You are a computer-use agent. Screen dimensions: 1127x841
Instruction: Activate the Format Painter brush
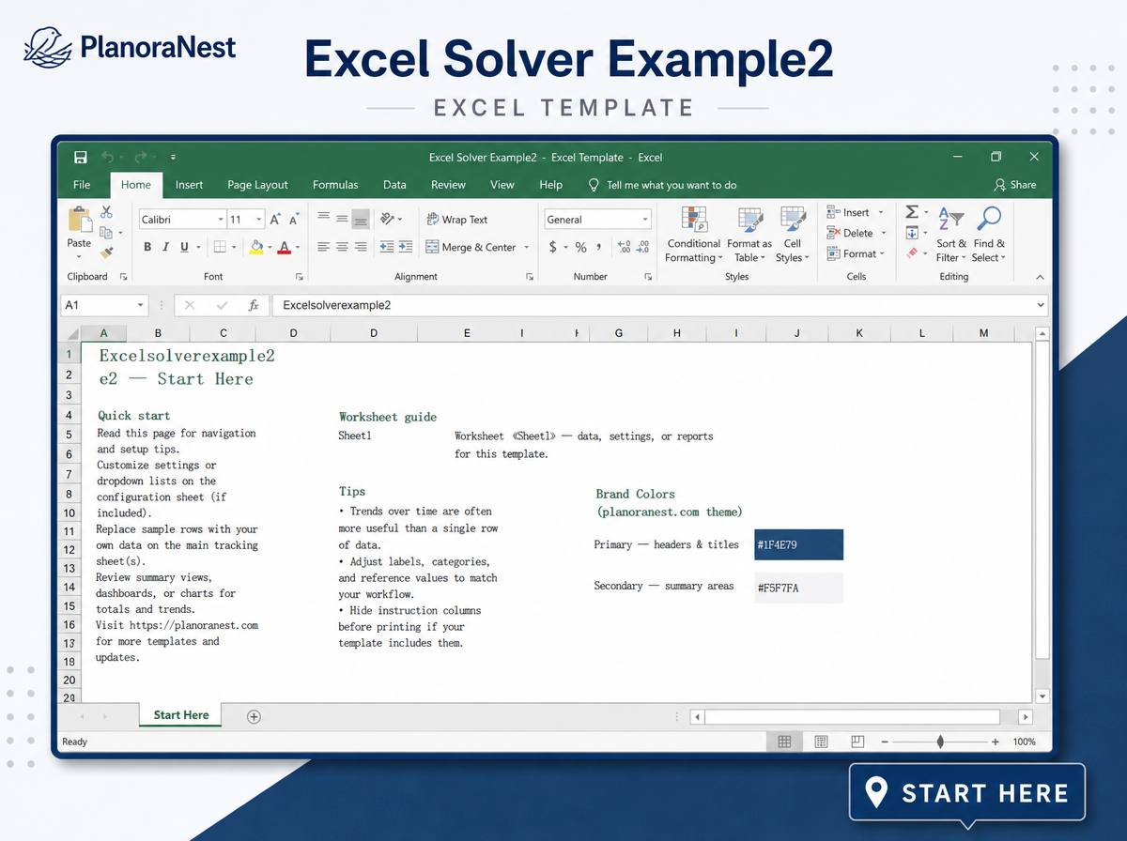[106, 252]
